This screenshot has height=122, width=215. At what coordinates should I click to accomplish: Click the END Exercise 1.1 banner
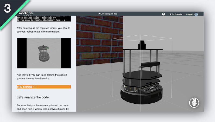click(44, 87)
